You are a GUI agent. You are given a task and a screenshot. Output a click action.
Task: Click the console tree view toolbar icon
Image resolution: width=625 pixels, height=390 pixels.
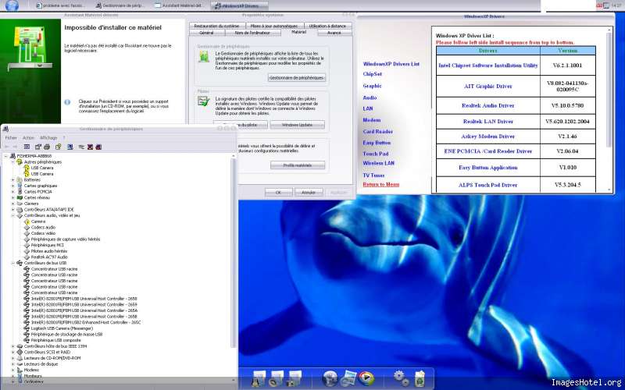click(x=27, y=147)
